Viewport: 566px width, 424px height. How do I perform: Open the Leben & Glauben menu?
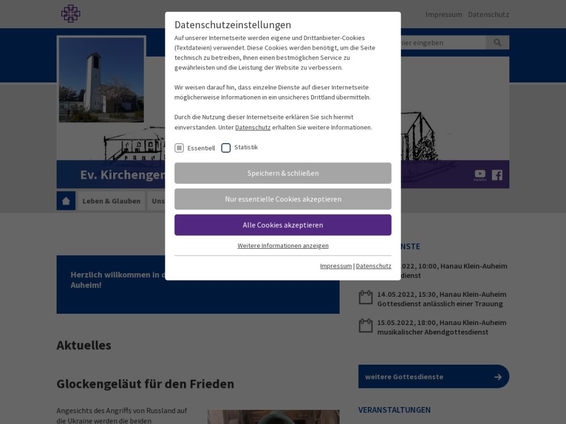point(112,201)
